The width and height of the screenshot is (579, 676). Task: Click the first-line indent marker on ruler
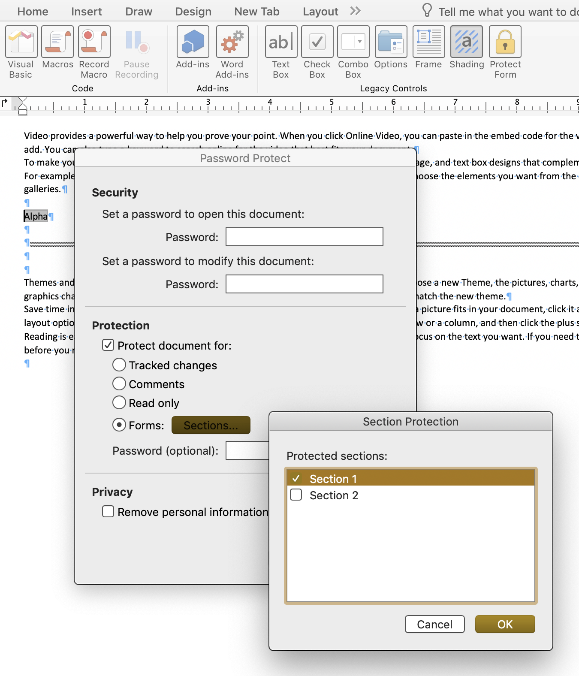[23, 100]
